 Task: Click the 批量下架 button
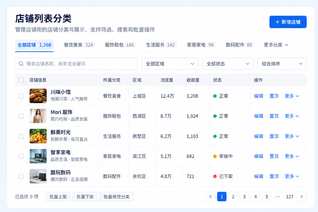tap(85, 197)
